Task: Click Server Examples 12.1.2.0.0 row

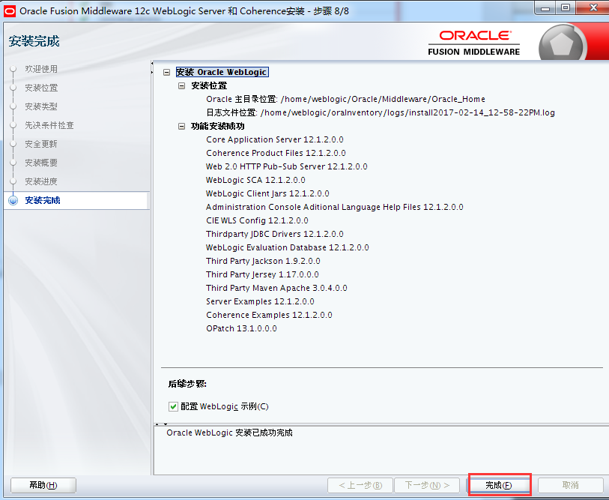Action: tap(260, 301)
